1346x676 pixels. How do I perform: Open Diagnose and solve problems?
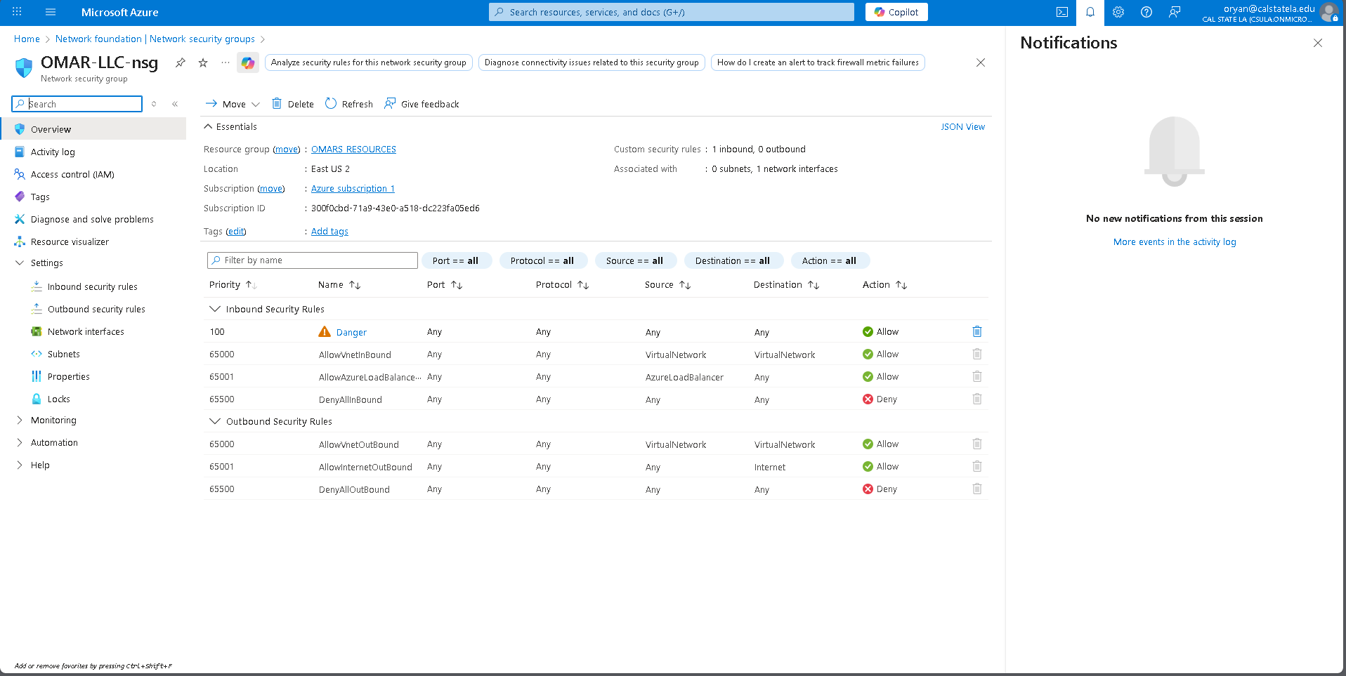[x=92, y=219]
